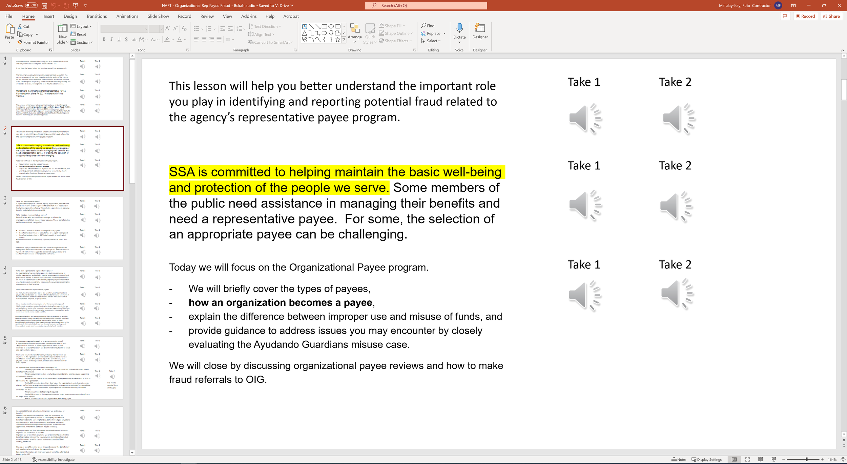Open the Insert tab

pyautogui.click(x=49, y=16)
